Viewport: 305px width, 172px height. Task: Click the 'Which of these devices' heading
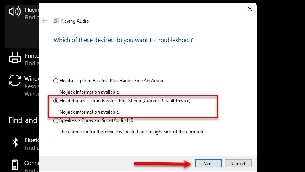point(123,40)
